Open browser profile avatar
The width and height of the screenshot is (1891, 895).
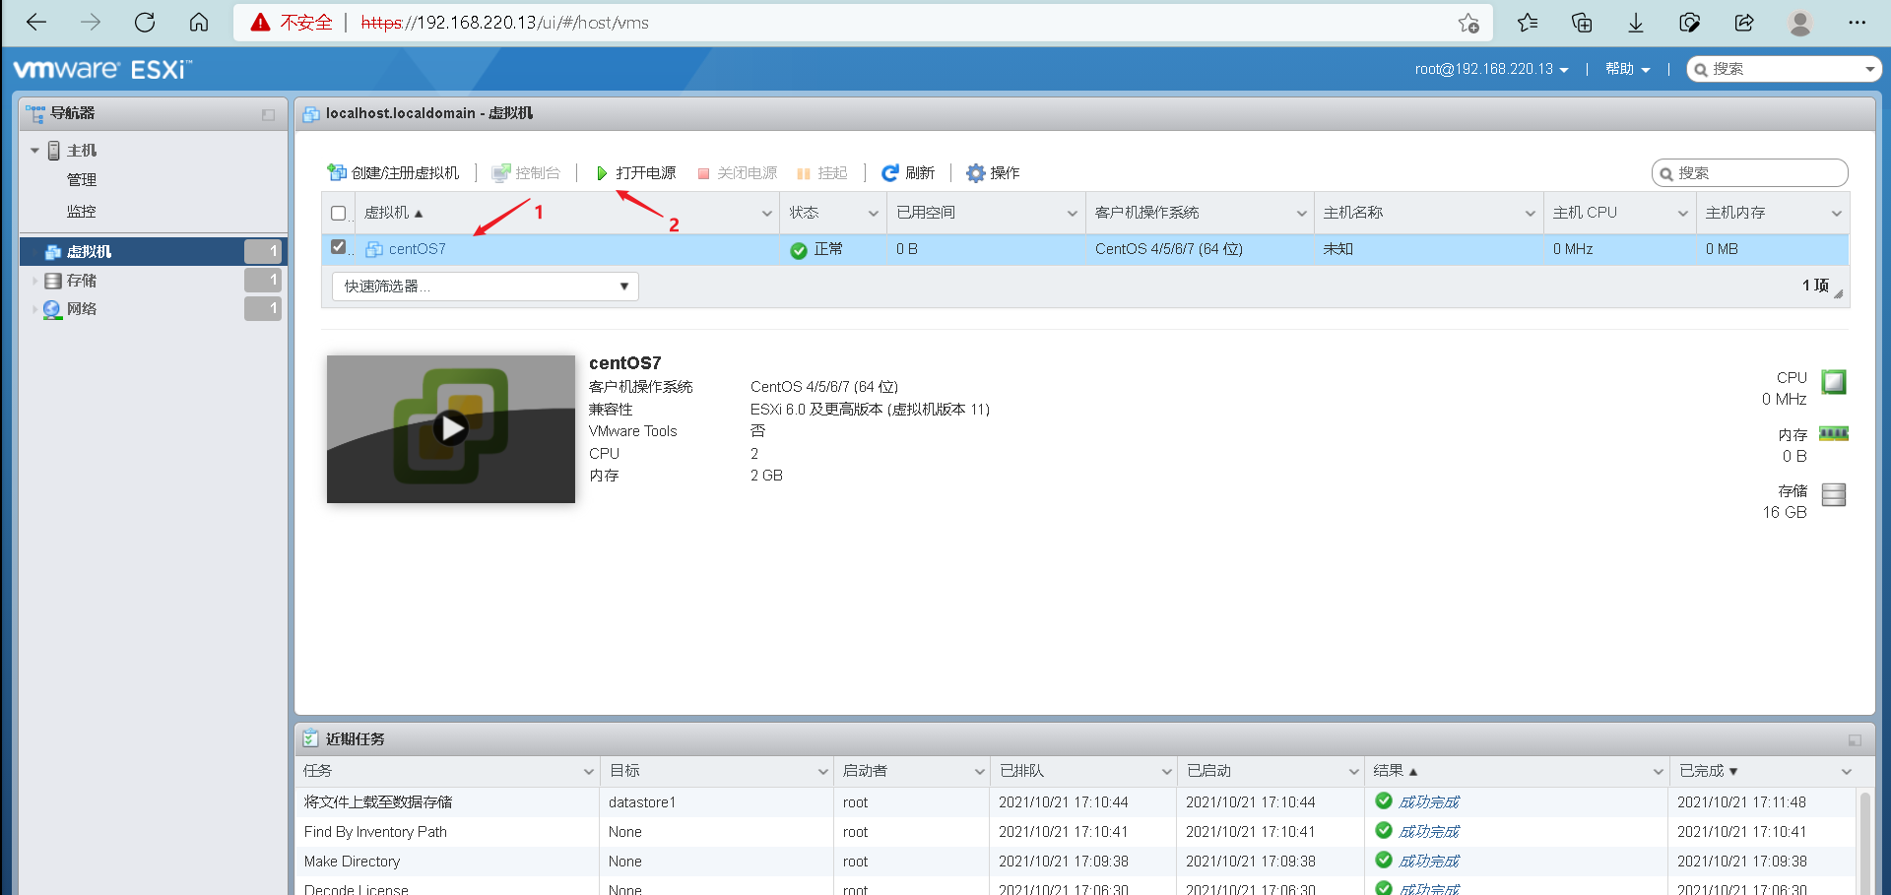click(1800, 23)
